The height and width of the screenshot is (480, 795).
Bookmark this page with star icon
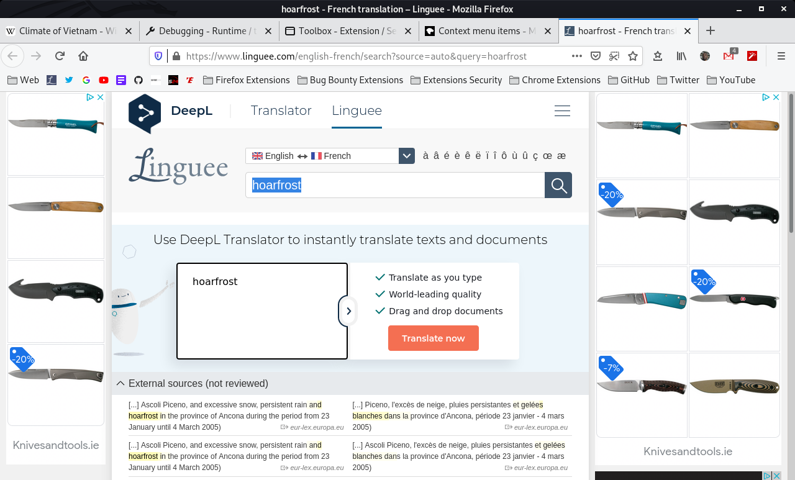pyautogui.click(x=633, y=56)
